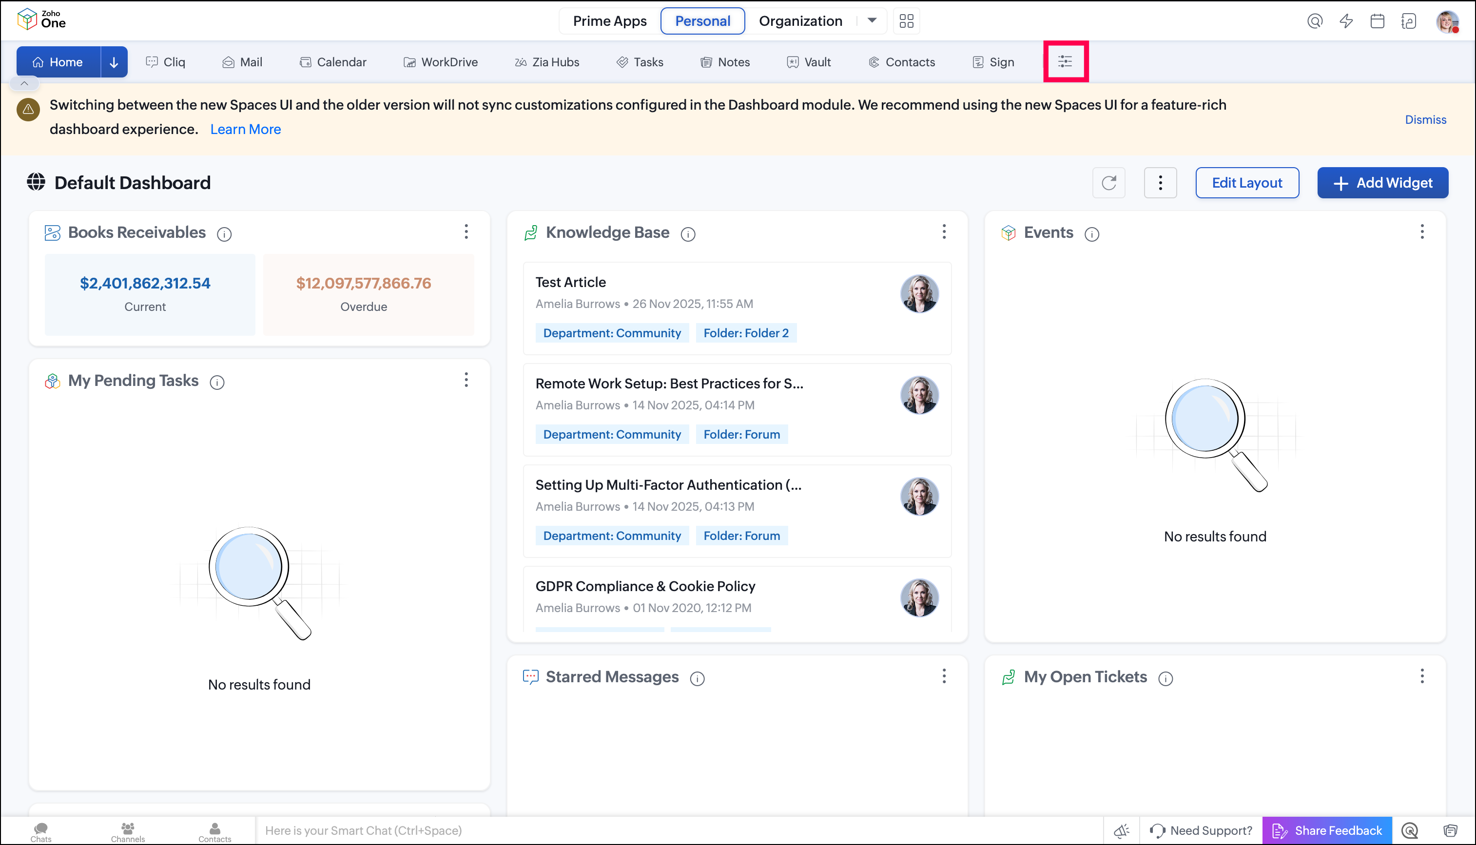Open the WorkDrive tab
Image resolution: width=1476 pixels, height=845 pixels.
(441, 62)
